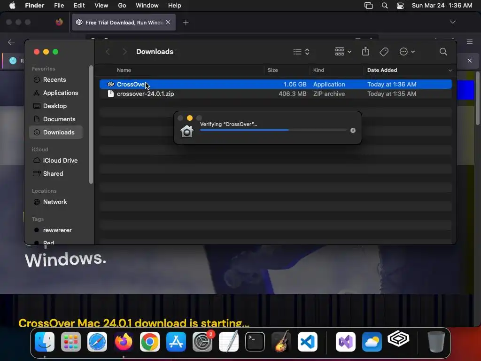Viewport: 481px width, 361px height.
Task: Select the rewwrerer tag in sidebar
Action: pos(56,230)
